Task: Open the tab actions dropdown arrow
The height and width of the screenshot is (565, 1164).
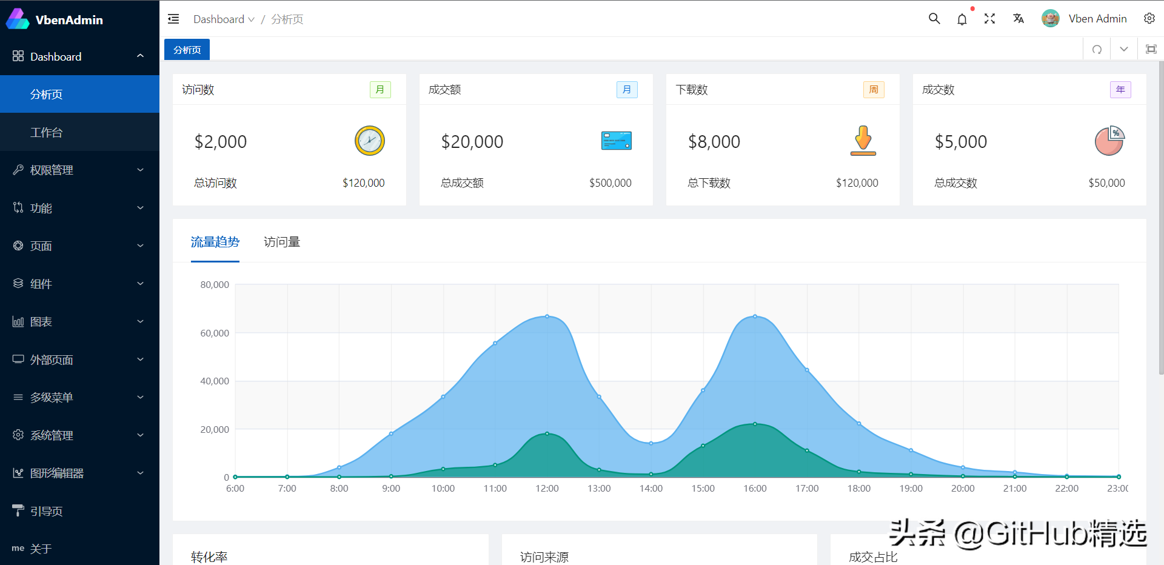Action: 1124,49
